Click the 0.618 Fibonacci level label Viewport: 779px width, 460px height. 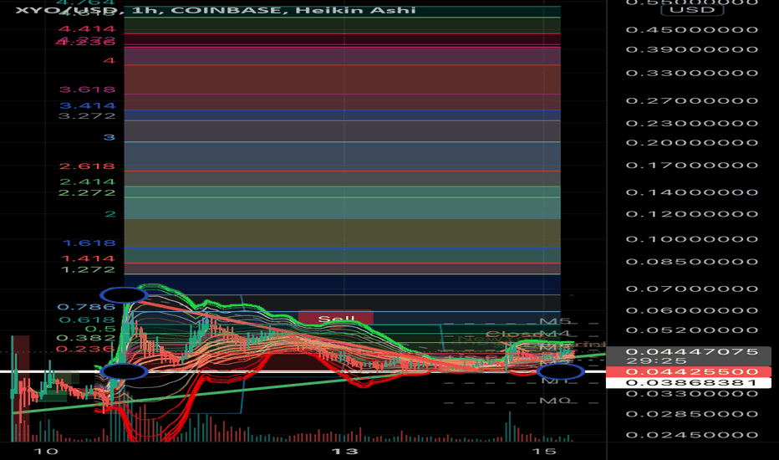pyautogui.click(x=87, y=319)
